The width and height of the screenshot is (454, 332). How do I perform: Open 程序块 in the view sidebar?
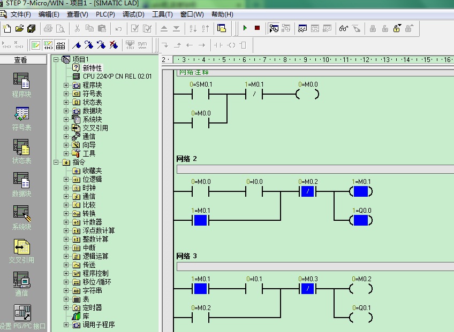[21, 85]
